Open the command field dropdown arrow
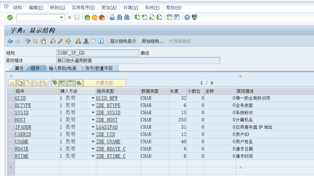Viewport: 314px width, 176px height. [x=62, y=18]
